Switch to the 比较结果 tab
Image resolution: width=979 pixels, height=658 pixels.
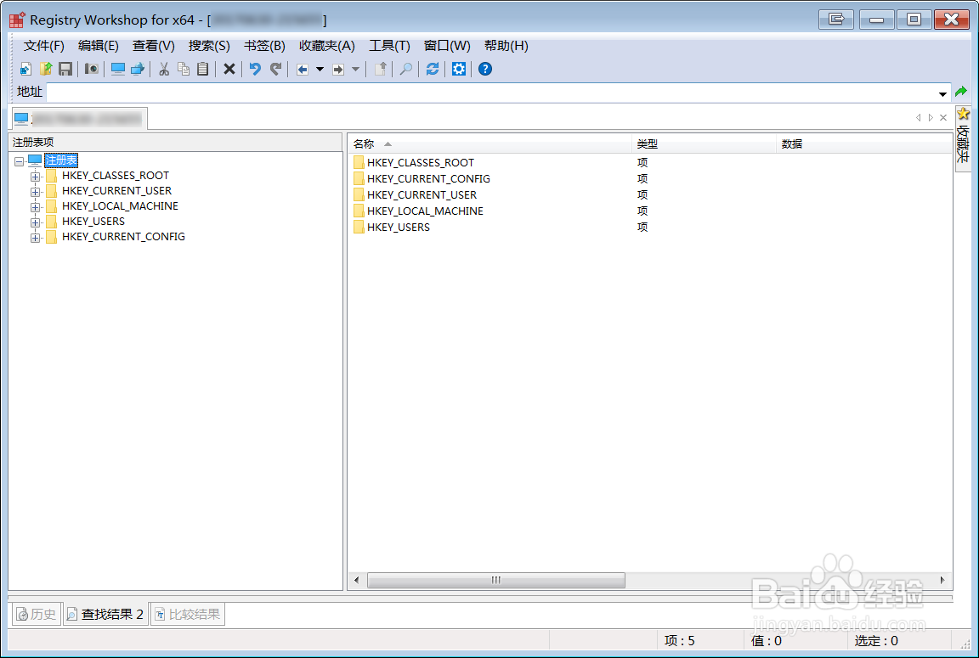(188, 615)
